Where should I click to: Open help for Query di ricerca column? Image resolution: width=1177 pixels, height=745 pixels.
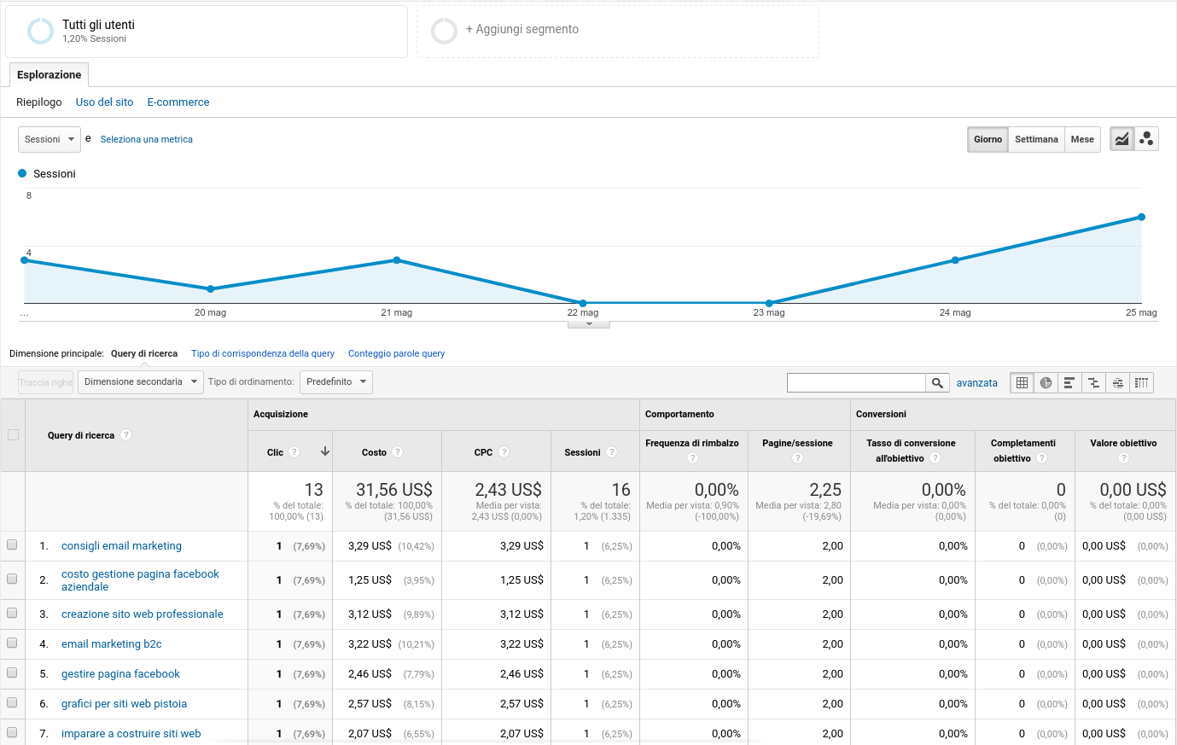coord(125,435)
